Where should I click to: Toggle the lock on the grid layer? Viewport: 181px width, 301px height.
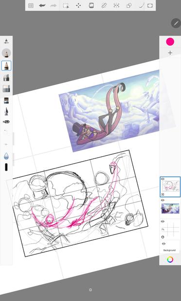pos(163,237)
